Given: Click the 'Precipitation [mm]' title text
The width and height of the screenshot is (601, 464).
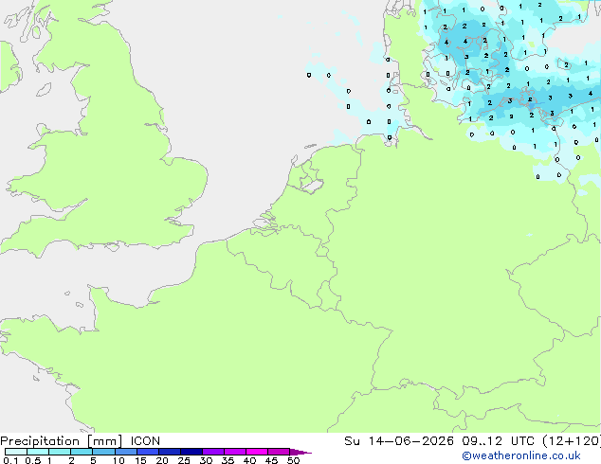Looking at the screenshot, I should (x=62, y=441).
